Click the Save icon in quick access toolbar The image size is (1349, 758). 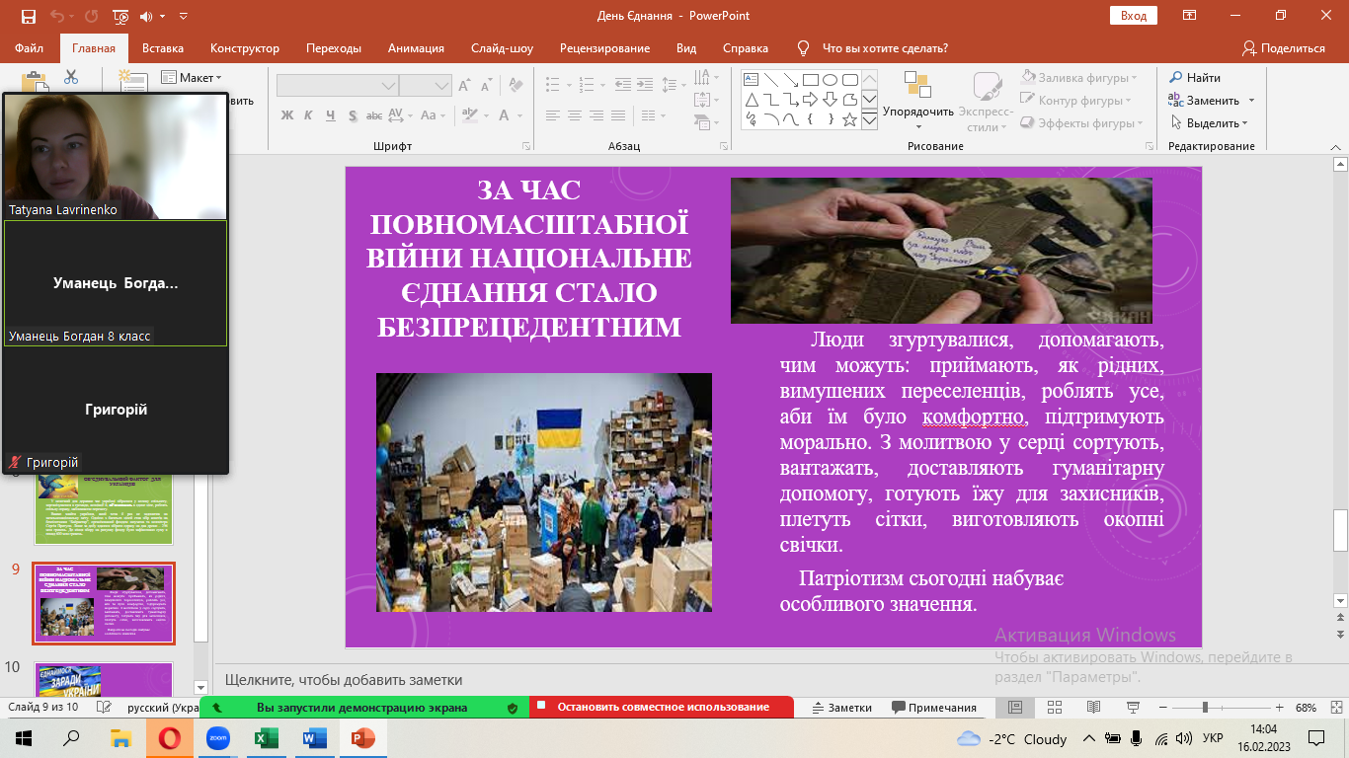(x=28, y=16)
